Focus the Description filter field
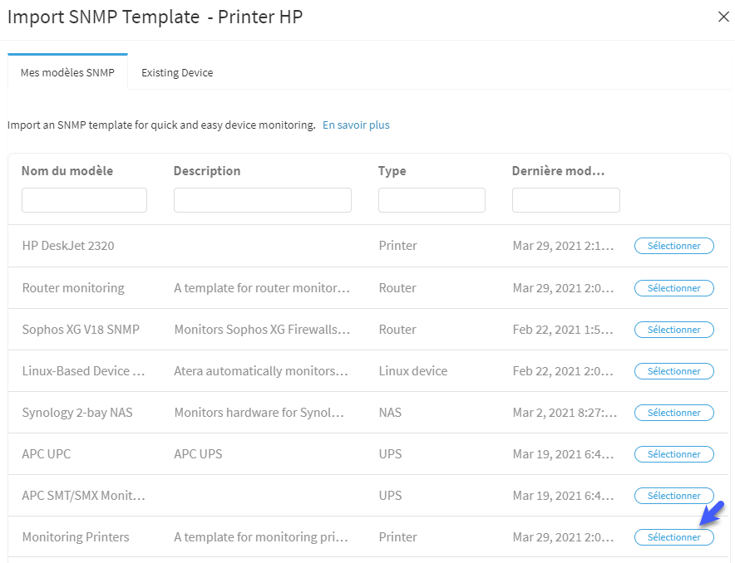 263,200
